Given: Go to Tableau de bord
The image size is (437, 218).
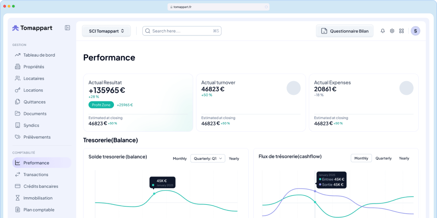Looking at the screenshot, I should click(39, 55).
